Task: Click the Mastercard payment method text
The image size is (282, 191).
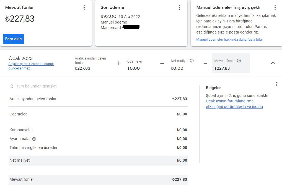Action: point(111,28)
